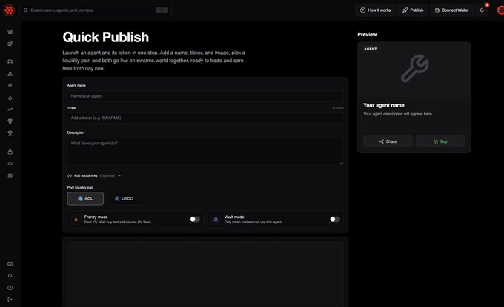The image size is (504, 307).
Task: Select SOL as pool liquidity pair
Action: (x=85, y=198)
